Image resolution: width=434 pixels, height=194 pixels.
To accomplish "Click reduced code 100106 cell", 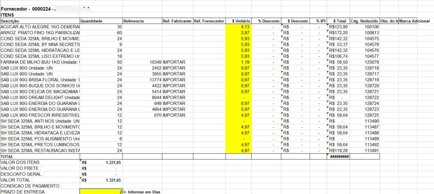I will pyautogui.click(x=365, y=27).
